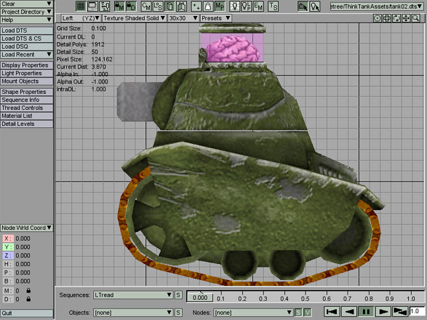Open the file path tank02.dts dropdown
This screenshot has height=320, width=427.
click(x=376, y=6)
